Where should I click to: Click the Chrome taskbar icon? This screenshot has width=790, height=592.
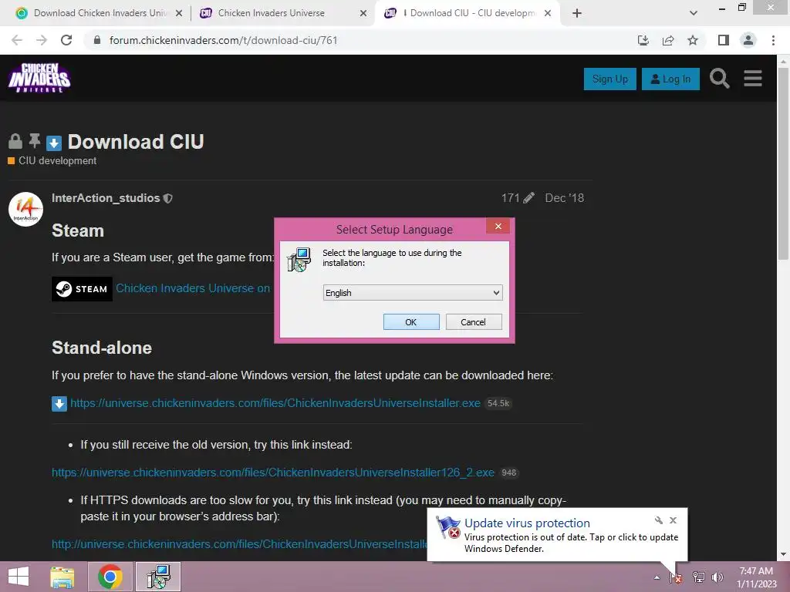coord(110,577)
